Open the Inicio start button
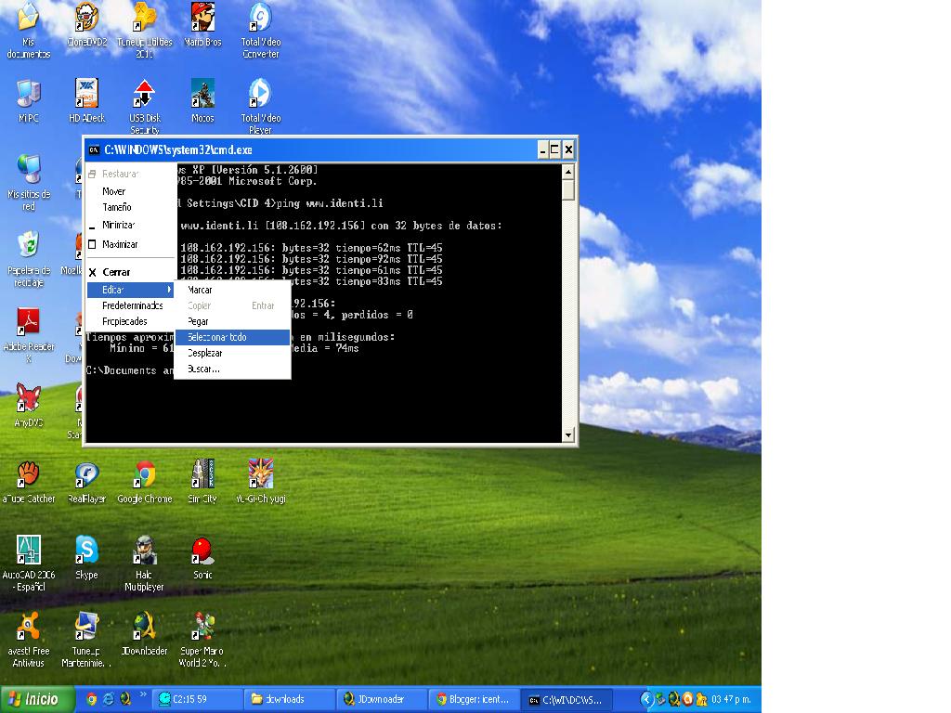This screenshot has width=951, height=713. pos(37,699)
